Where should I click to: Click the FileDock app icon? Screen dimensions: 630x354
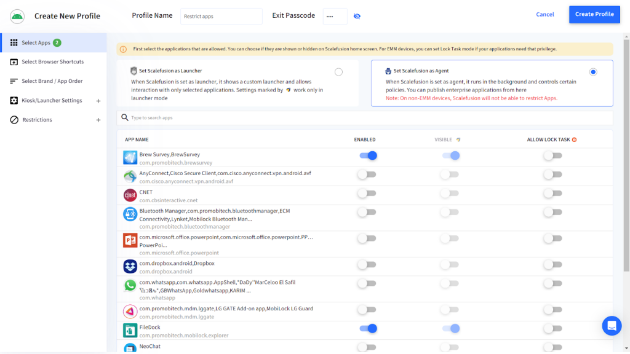[x=130, y=330]
